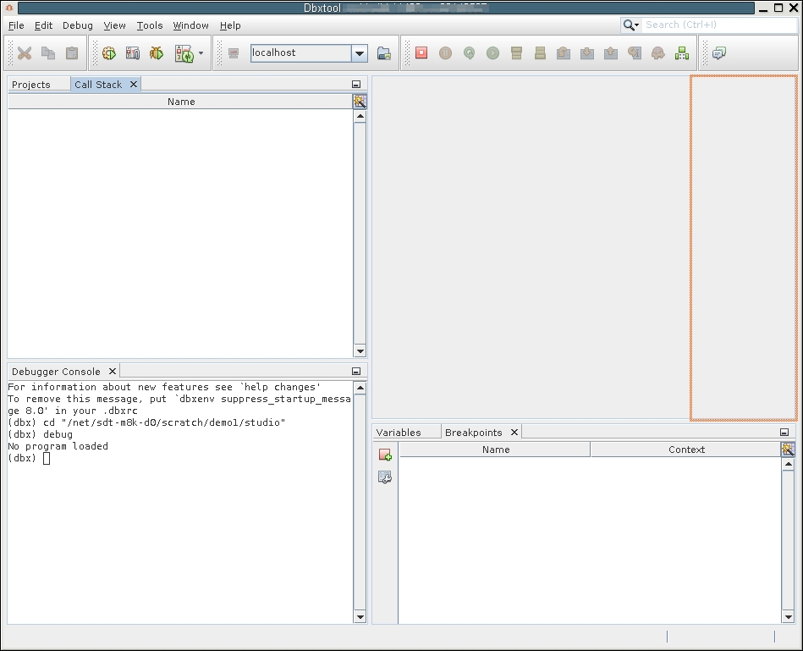Screen dimensions: 803x651
Task: Click the Call Stack column chooser icon
Action: [x=360, y=102]
